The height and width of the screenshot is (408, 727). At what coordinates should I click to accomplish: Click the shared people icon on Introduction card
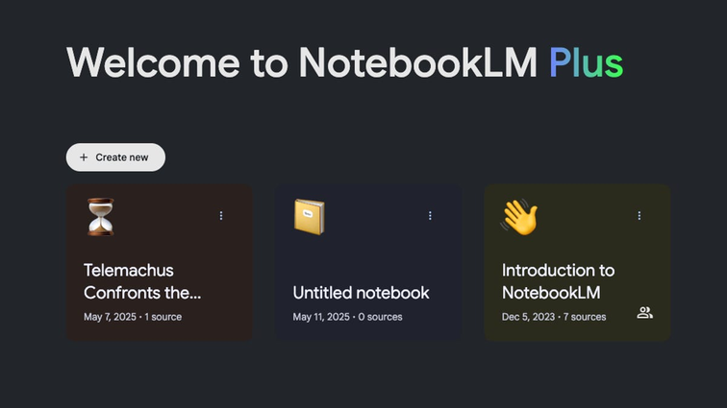coord(644,313)
